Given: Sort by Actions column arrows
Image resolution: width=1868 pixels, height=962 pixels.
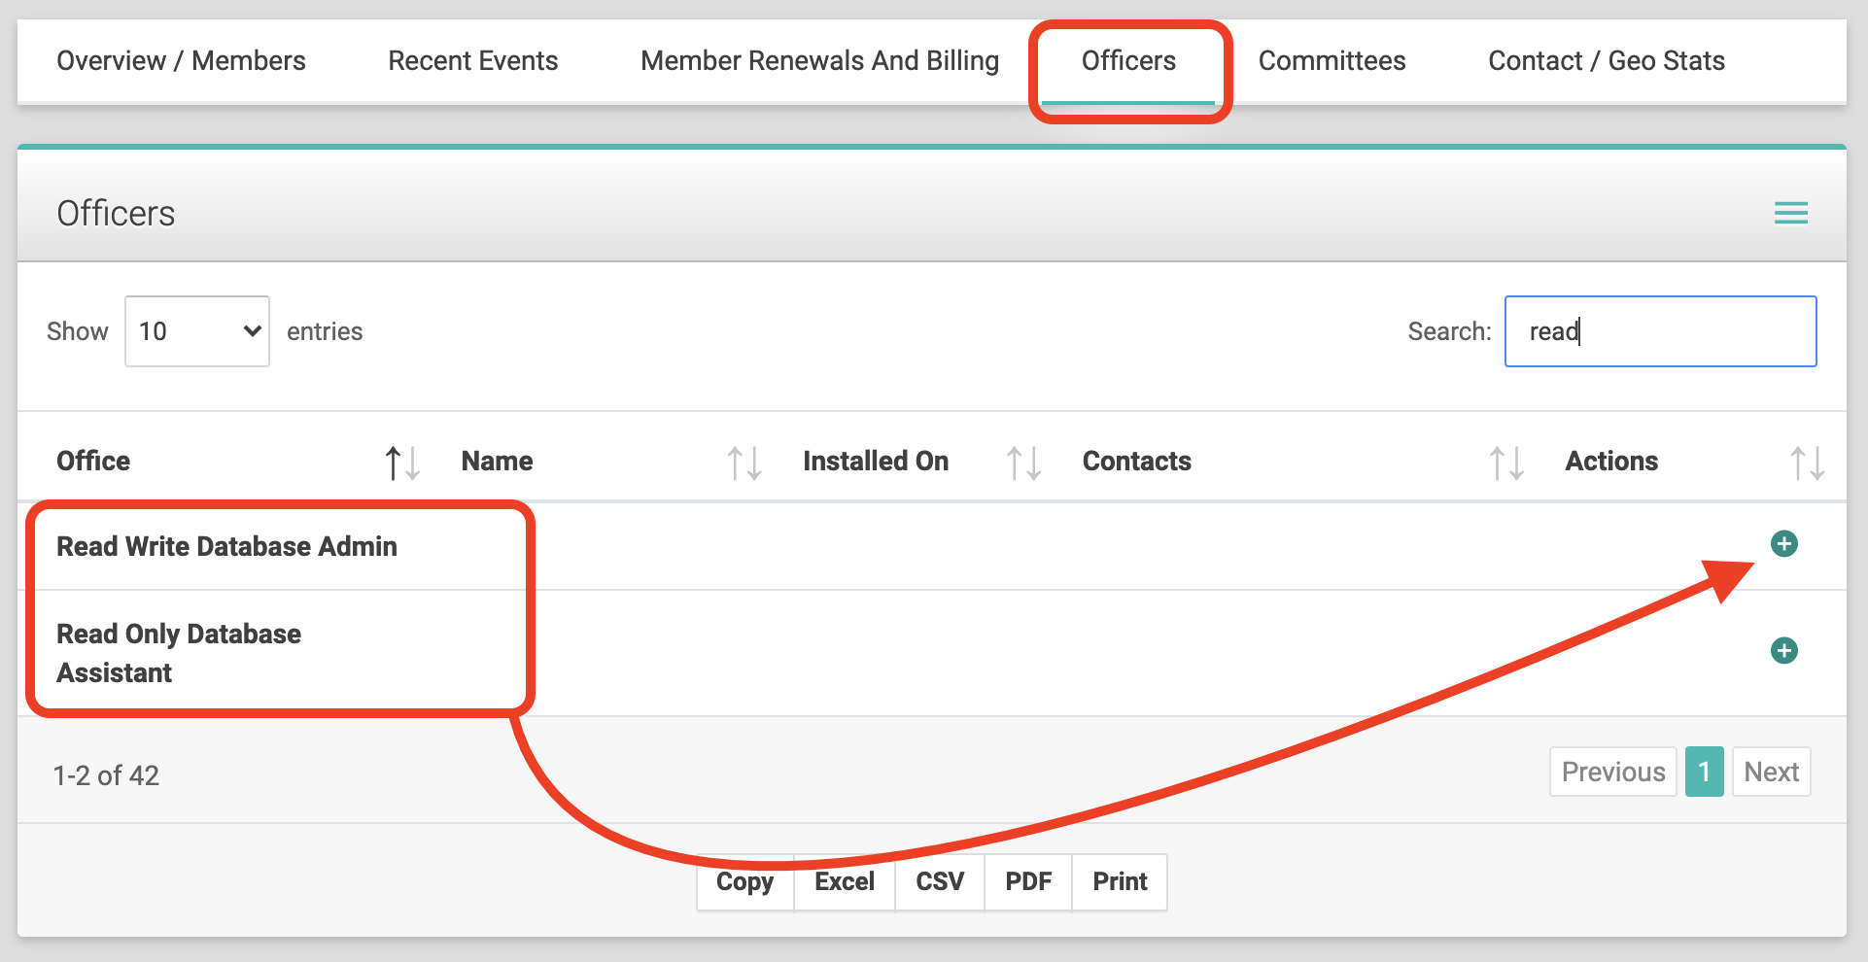Looking at the screenshot, I should (1807, 463).
